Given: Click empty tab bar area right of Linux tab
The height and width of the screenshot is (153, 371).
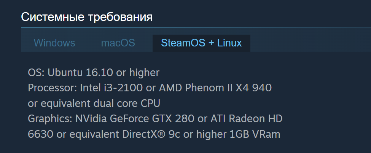Looking at the screenshot, I should coord(310,43).
